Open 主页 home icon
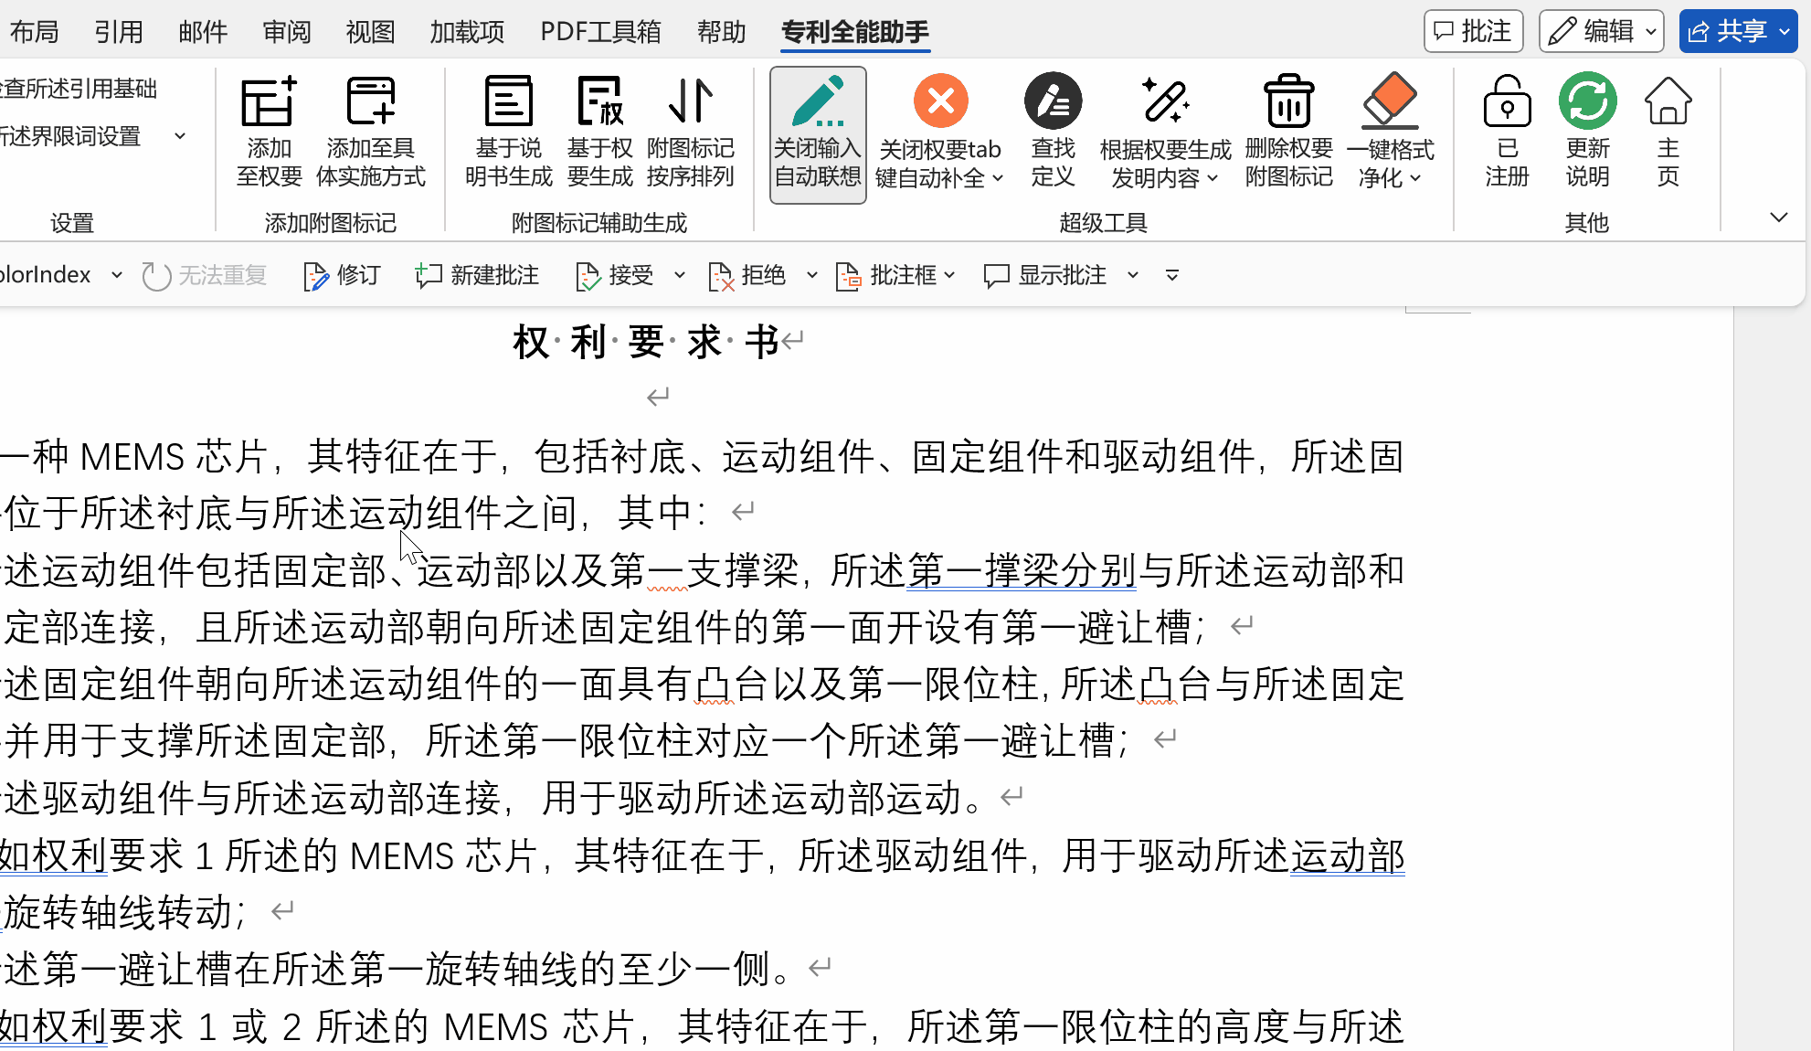The width and height of the screenshot is (1811, 1051). point(1668,102)
